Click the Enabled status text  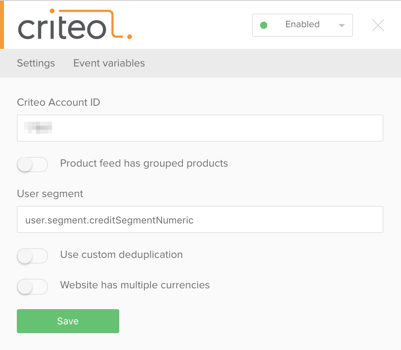[x=302, y=24]
